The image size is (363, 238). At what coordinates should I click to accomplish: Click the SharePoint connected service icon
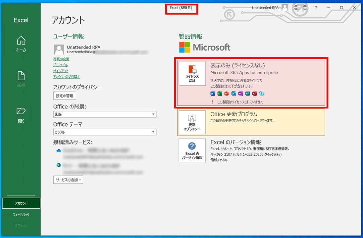pyautogui.click(x=59, y=165)
